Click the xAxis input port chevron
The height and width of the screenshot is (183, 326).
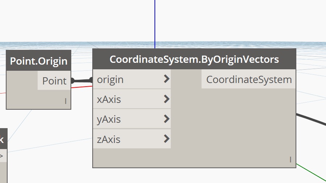(166, 99)
